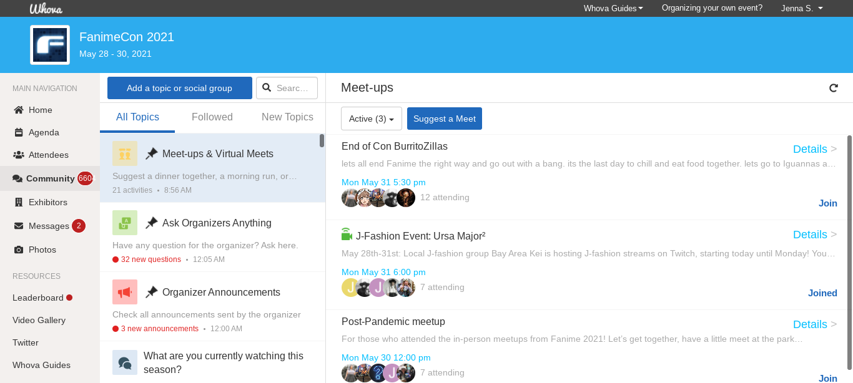Screen dimensions: 853x383
Task: Open the Active (3) filter dropdown
Action: click(372, 119)
